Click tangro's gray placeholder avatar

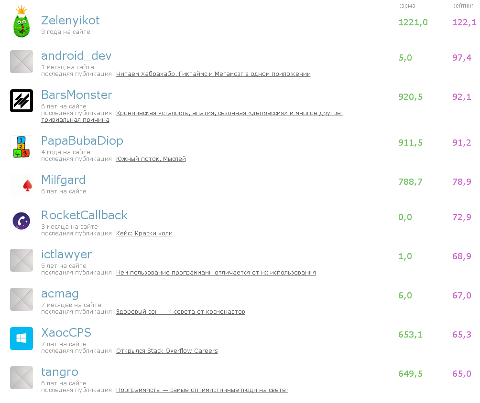click(22, 378)
